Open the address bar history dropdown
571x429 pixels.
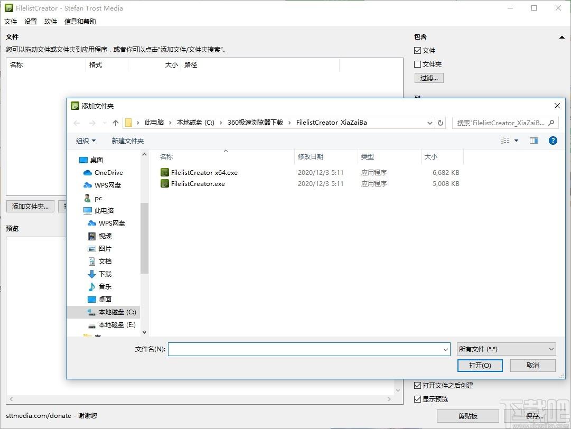[x=430, y=123]
